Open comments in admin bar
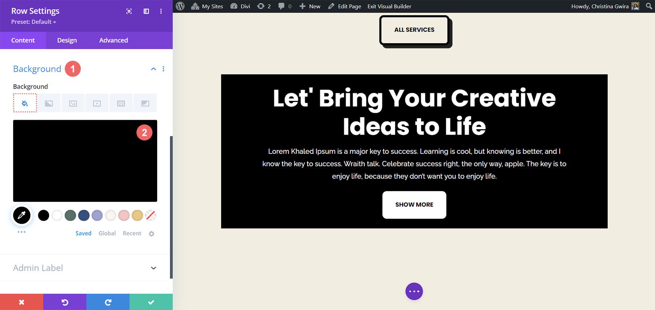This screenshot has height=310, width=655. coord(285,6)
